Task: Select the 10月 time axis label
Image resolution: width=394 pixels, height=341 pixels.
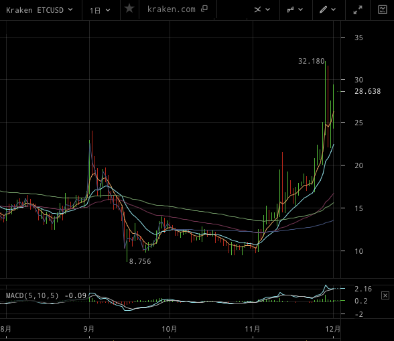Action: click(170, 329)
